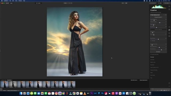Open the Luminar 4 application menu
Image resolution: width=171 pixels, height=96 pixels.
pos(6,1)
